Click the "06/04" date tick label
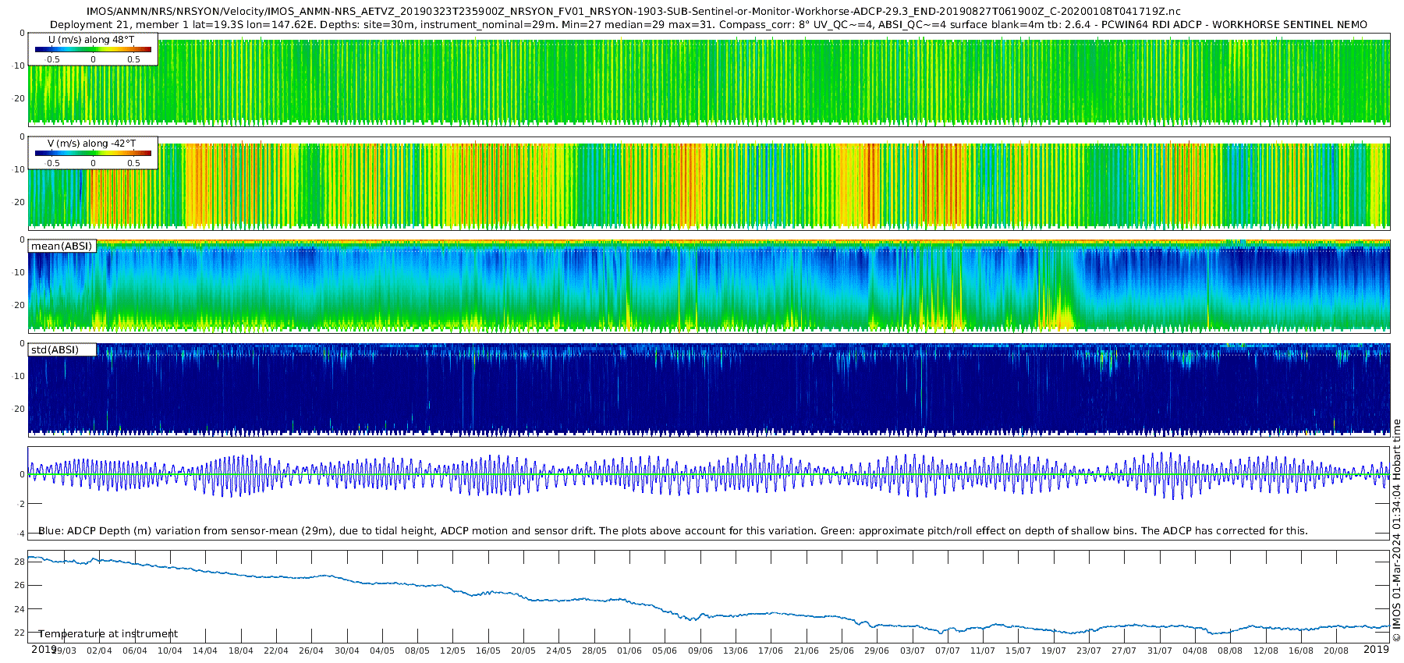This screenshot has width=1404, height=663. [x=134, y=651]
